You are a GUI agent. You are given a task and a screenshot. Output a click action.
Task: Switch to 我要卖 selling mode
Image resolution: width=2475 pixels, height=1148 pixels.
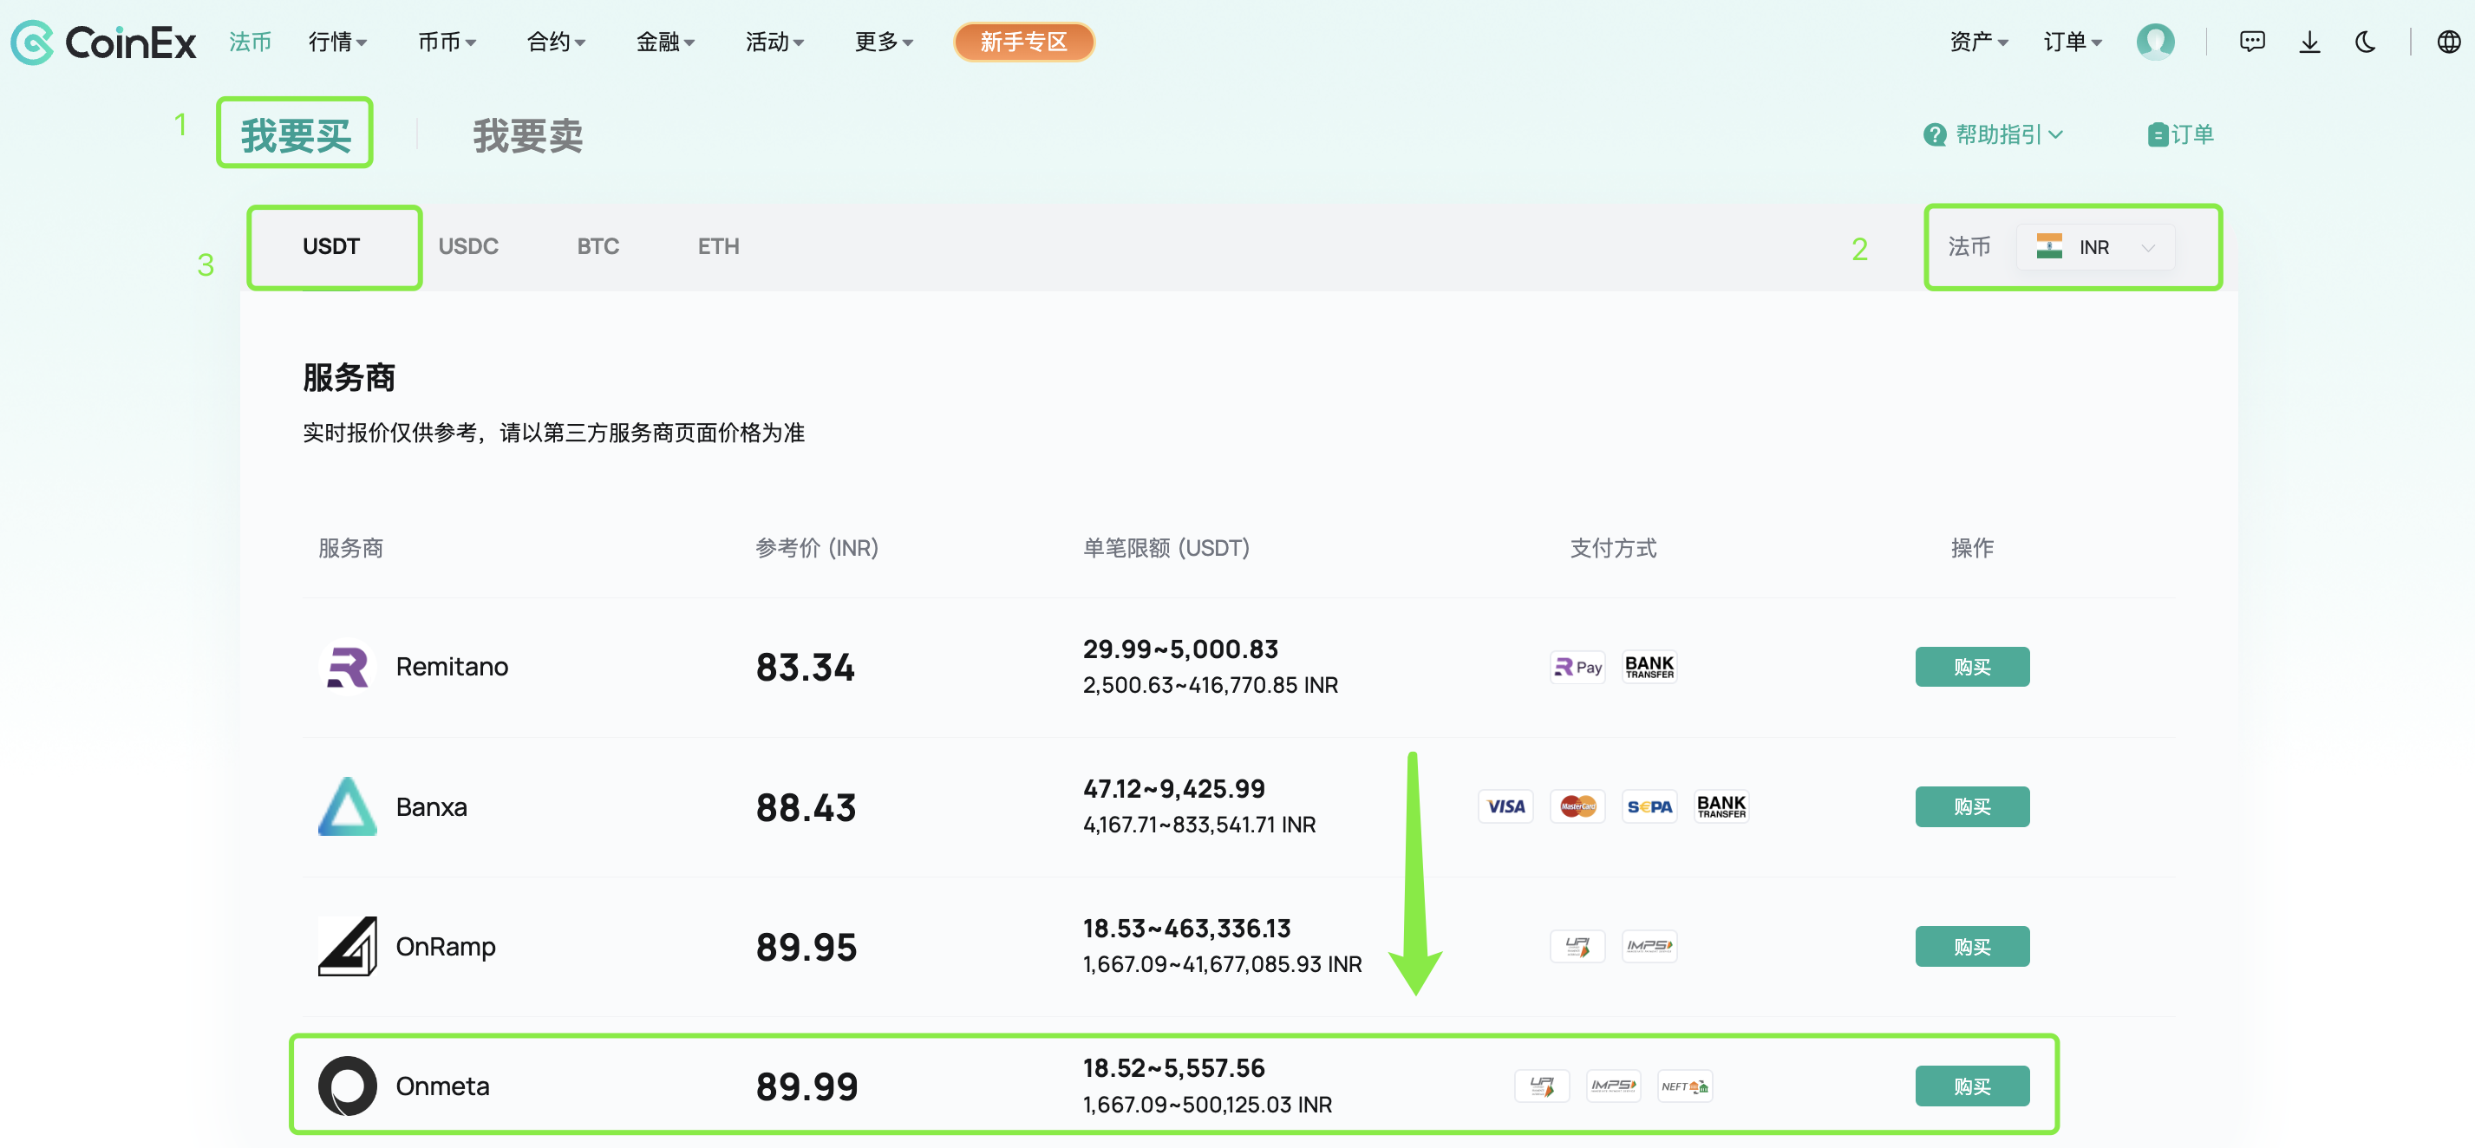click(526, 134)
